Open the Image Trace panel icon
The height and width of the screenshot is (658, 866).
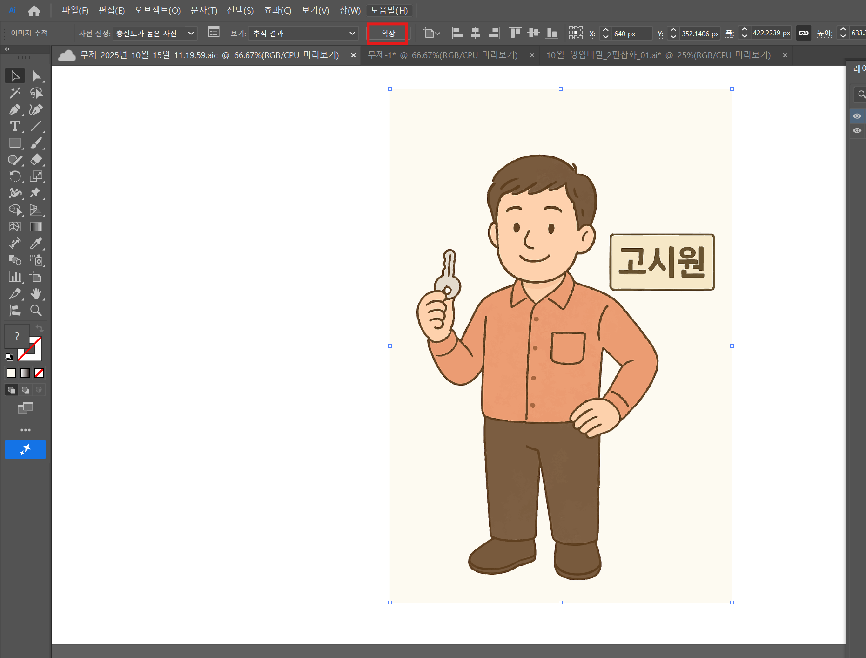click(x=214, y=33)
